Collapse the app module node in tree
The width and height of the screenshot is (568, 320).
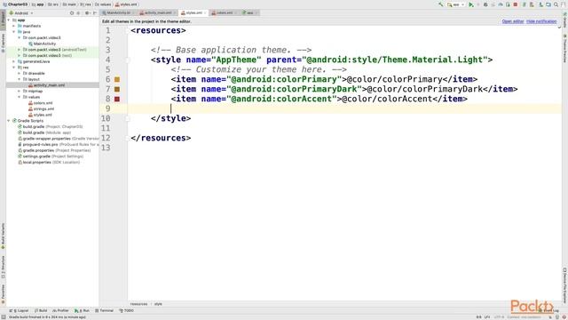(x=9, y=20)
